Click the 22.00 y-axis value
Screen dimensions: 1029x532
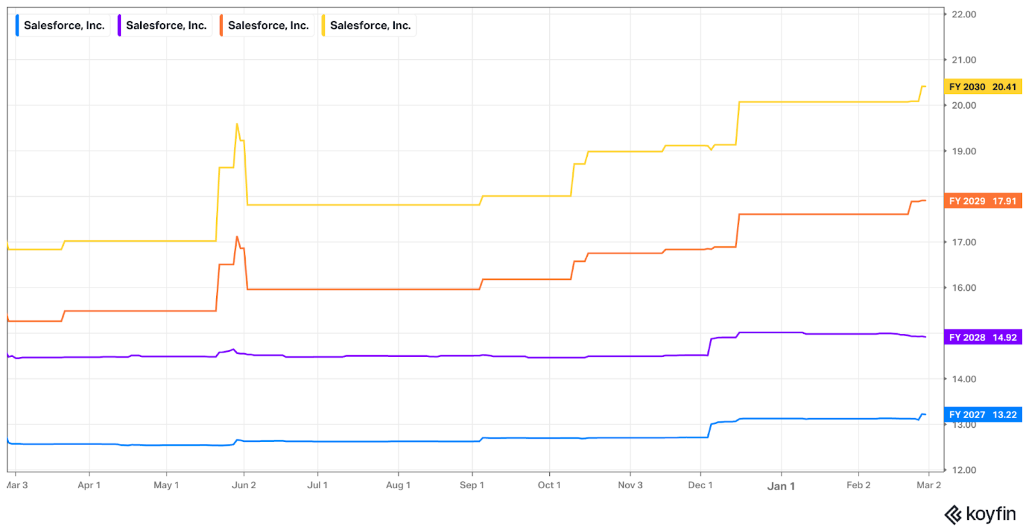coord(963,14)
